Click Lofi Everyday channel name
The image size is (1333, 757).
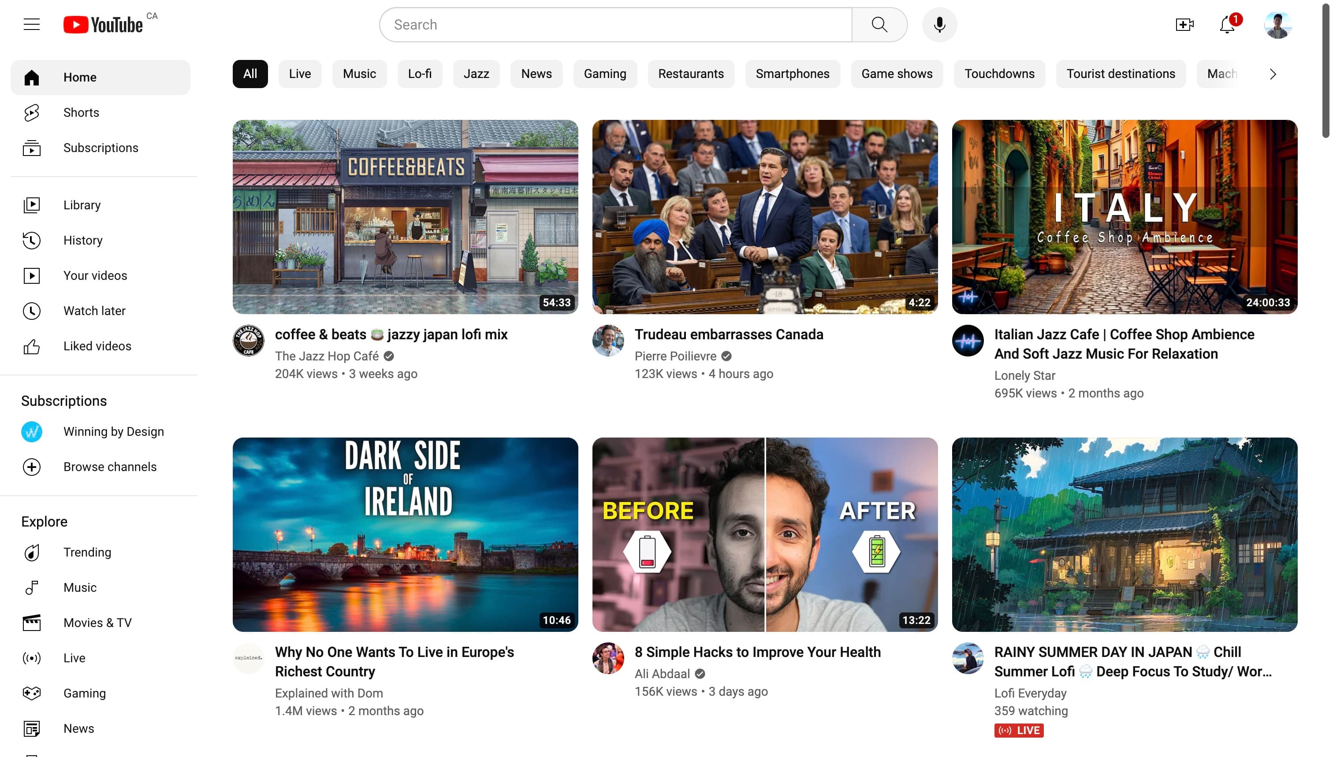pyautogui.click(x=1030, y=693)
